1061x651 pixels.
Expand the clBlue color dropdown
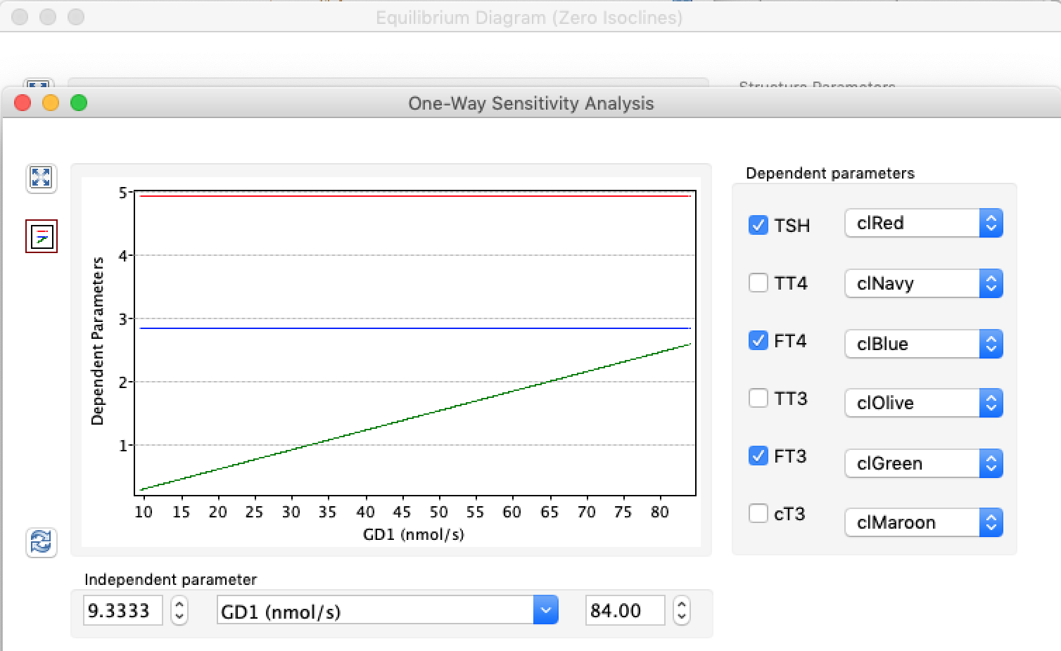923,344
